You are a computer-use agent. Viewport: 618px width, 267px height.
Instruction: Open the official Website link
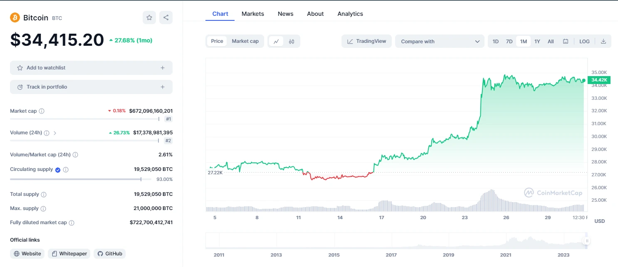coord(27,254)
